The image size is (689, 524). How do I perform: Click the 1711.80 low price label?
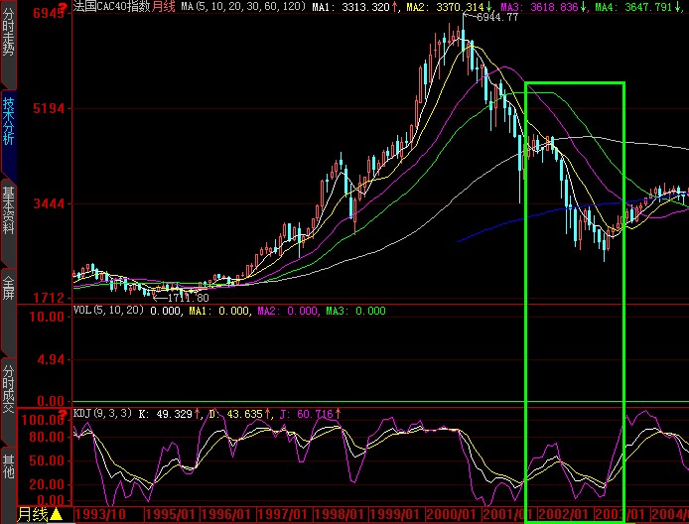188,299
